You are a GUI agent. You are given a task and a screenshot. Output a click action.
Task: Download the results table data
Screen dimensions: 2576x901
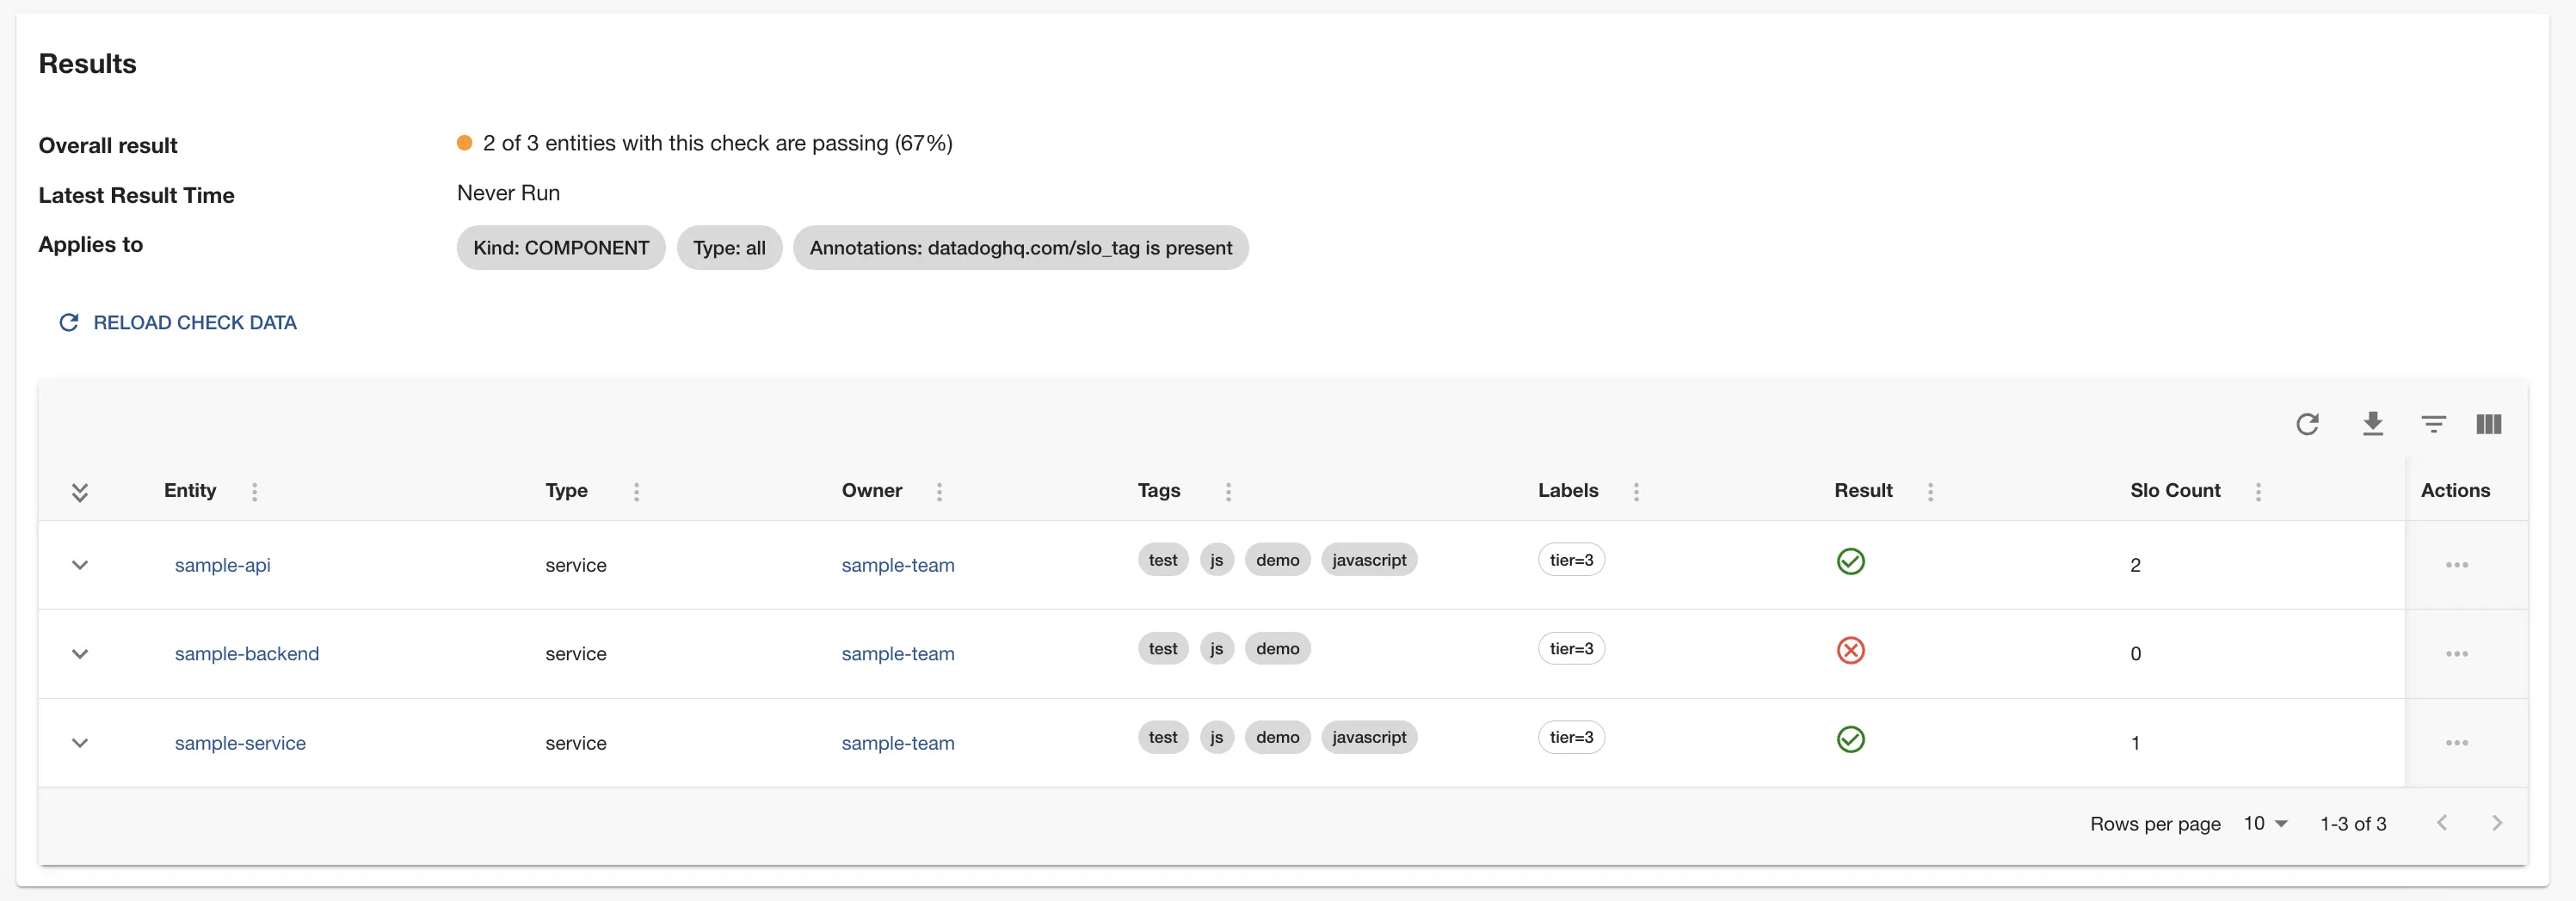[2372, 425]
